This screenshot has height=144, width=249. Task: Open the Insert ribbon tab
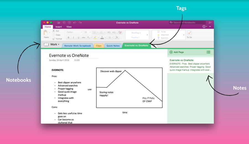tap(59, 27)
